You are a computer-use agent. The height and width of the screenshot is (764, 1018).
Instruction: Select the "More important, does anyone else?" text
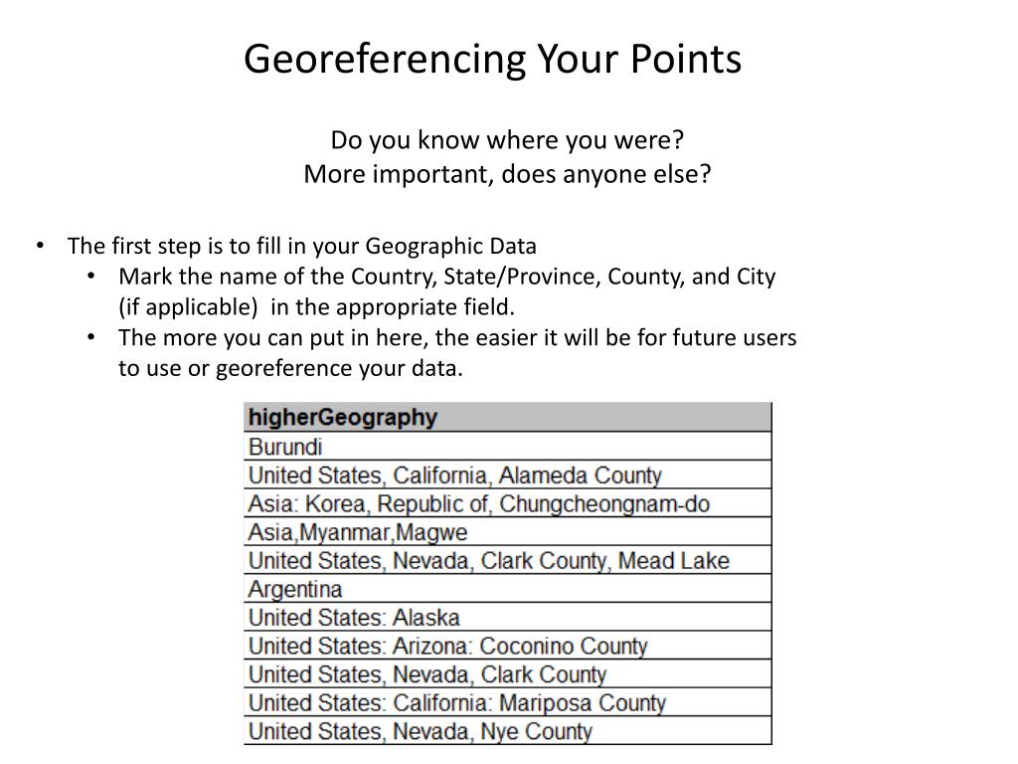point(508,174)
